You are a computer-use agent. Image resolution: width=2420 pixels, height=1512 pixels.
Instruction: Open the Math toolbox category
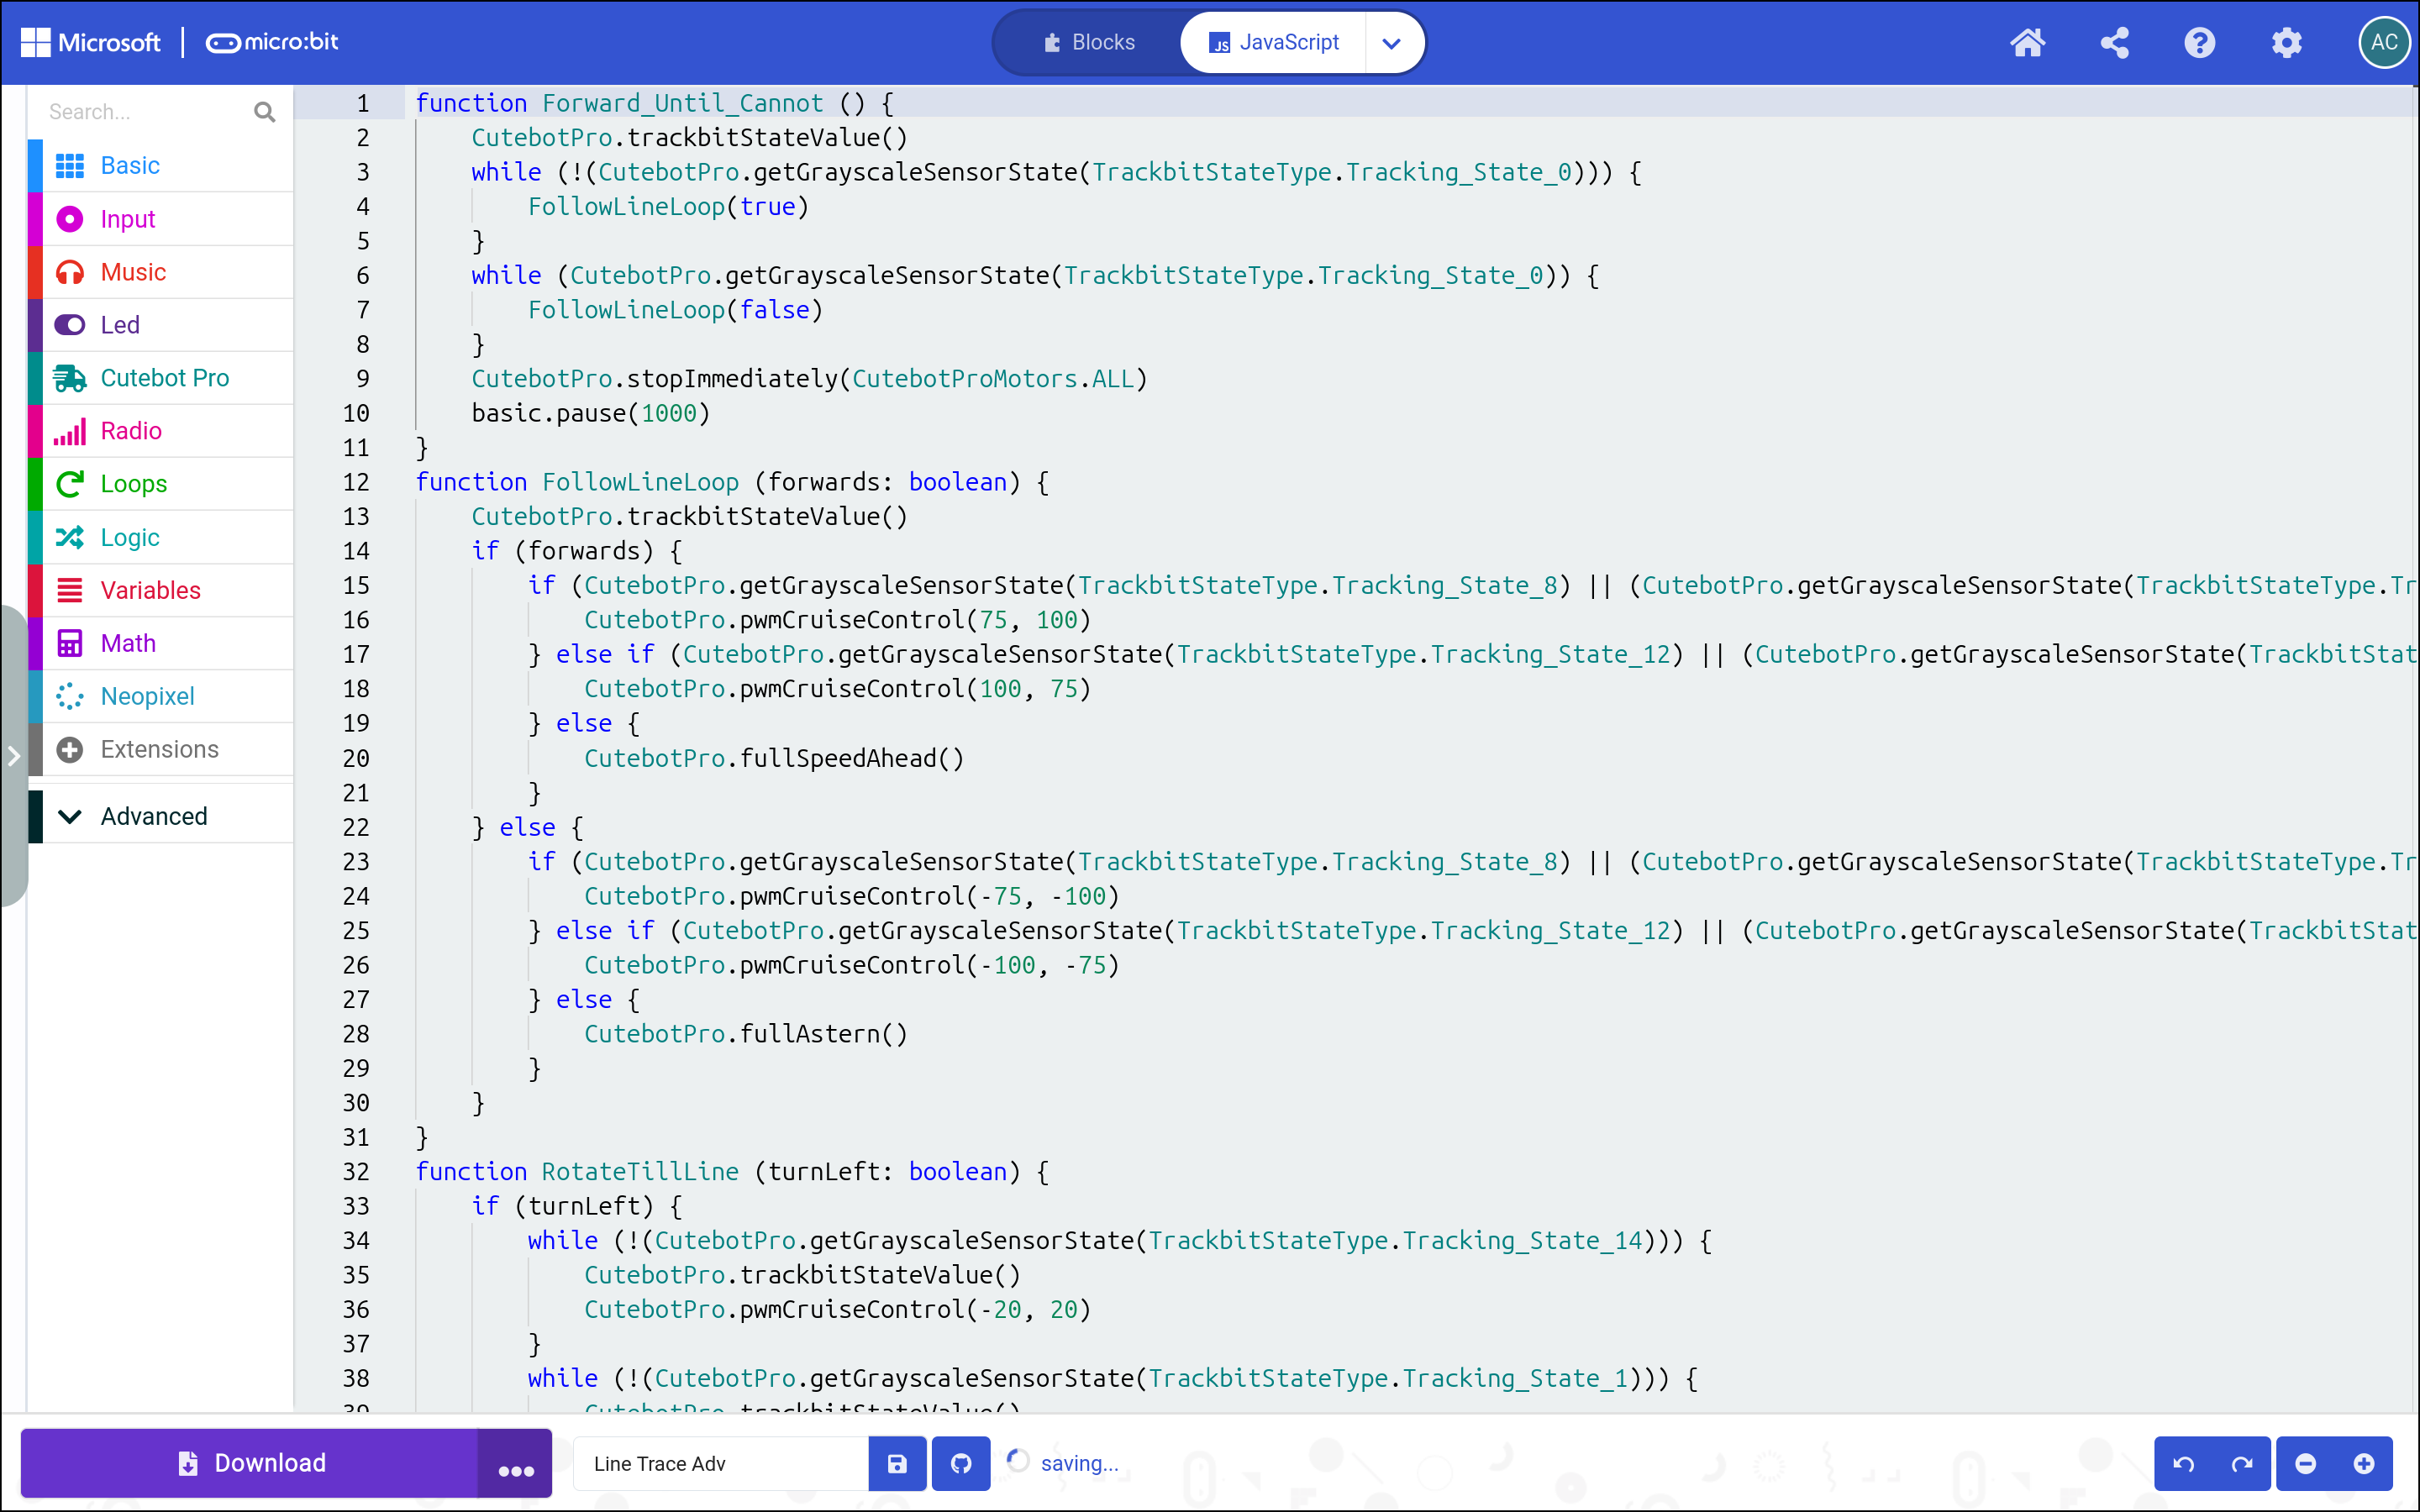[160, 643]
